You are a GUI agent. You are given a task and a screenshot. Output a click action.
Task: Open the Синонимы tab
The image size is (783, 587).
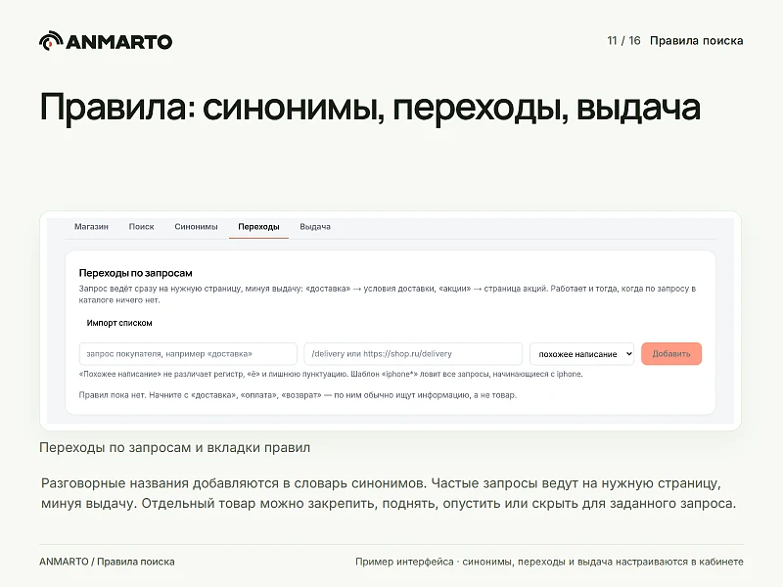196,227
